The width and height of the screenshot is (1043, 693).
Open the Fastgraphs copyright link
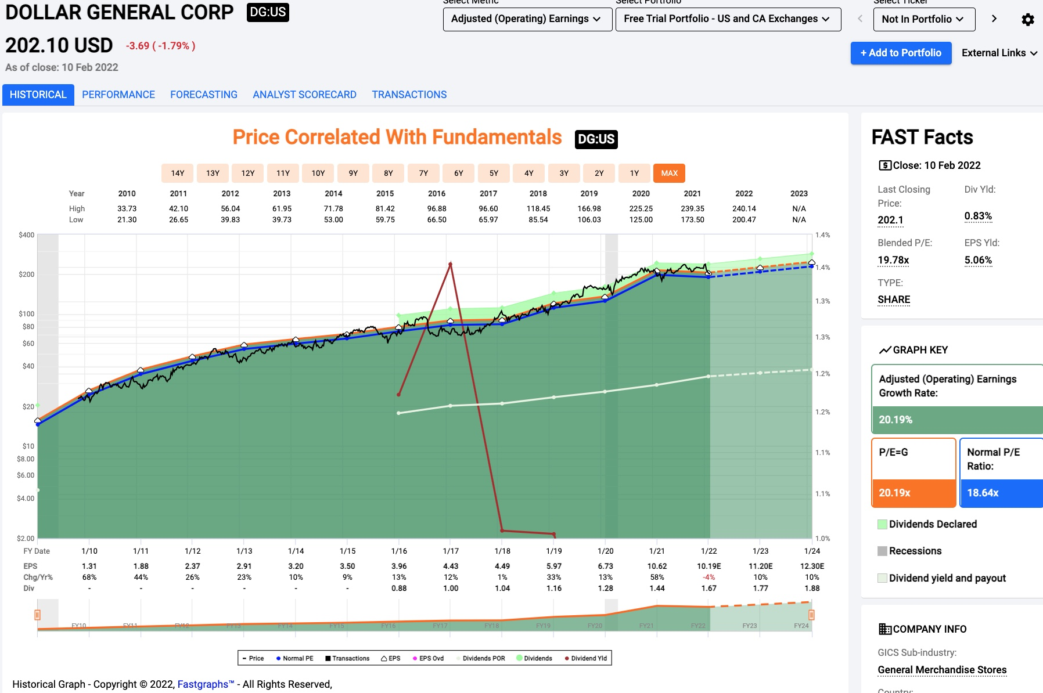pos(206,684)
